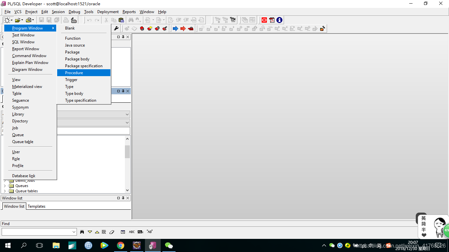Screen dimensions: 449x252
Task: Click the Find previous up-arrow icon
Action: pos(97,232)
